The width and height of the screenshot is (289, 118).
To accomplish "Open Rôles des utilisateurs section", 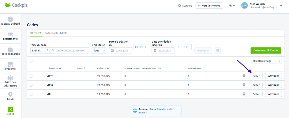I will tap(10, 81).
